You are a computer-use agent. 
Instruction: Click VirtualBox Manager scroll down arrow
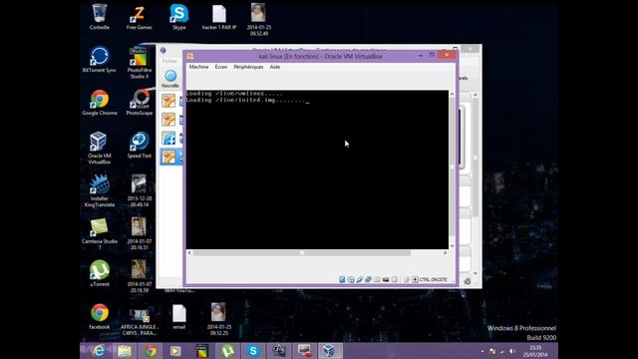tap(476, 273)
